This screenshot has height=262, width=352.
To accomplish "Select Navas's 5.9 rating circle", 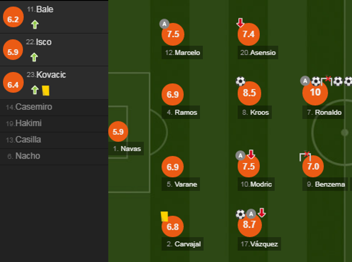I will point(118,132).
